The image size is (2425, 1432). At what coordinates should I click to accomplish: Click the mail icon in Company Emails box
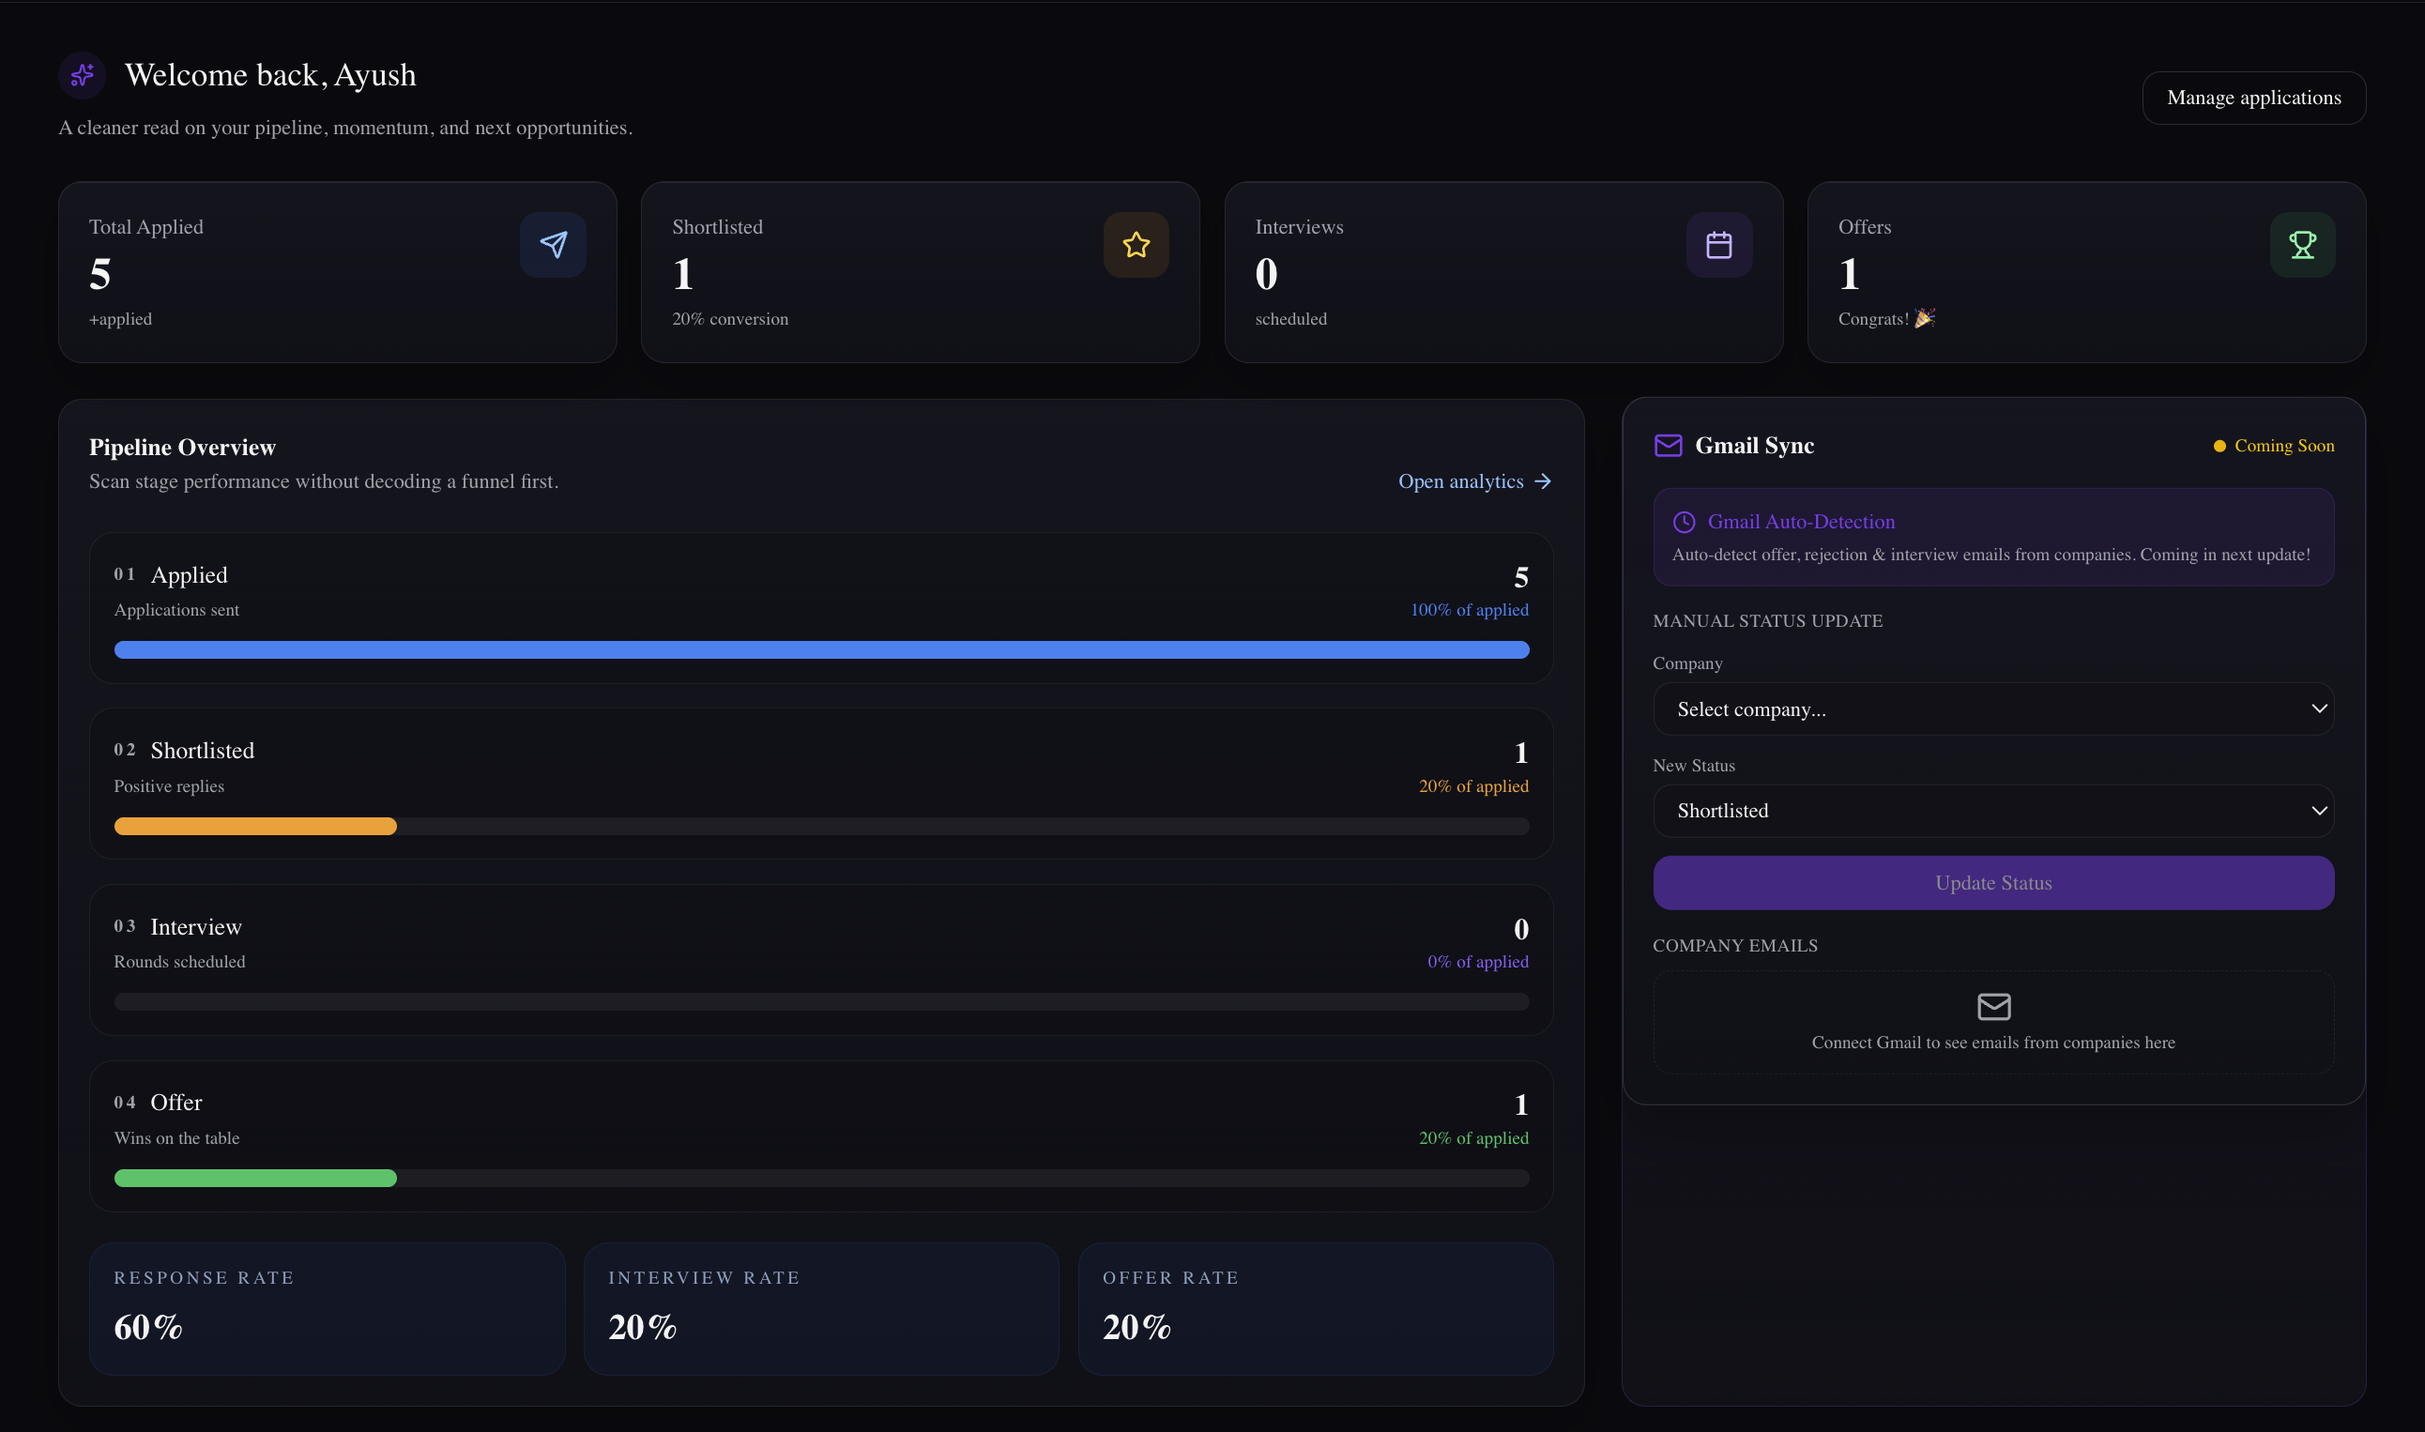click(1993, 1007)
